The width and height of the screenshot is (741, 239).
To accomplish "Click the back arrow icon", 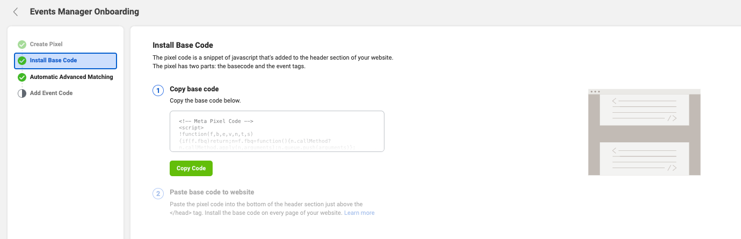I will 16,12.
